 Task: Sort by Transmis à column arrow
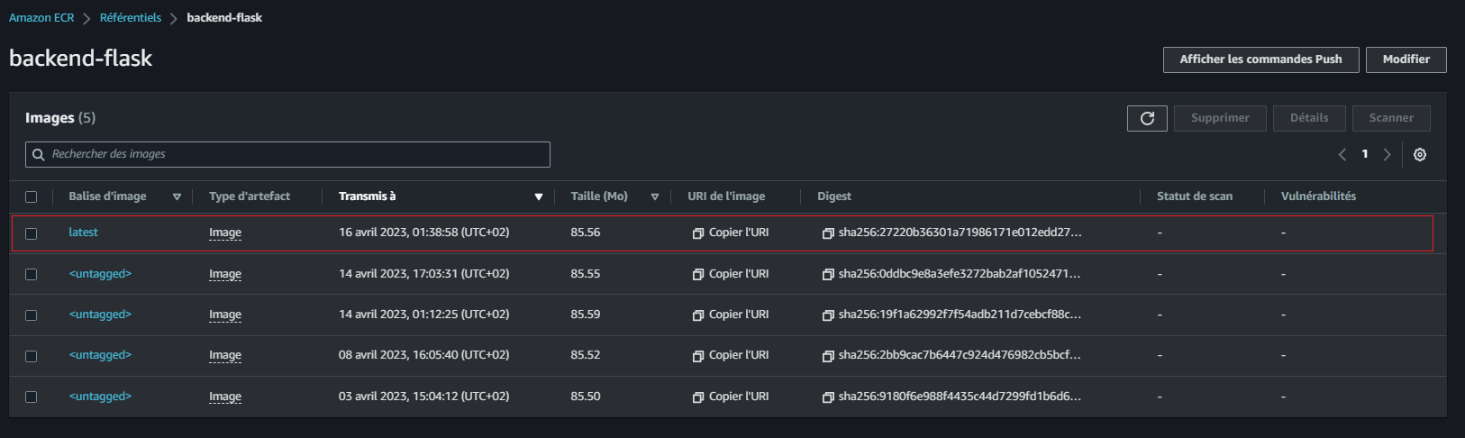pyautogui.click(x=539, y=196)
